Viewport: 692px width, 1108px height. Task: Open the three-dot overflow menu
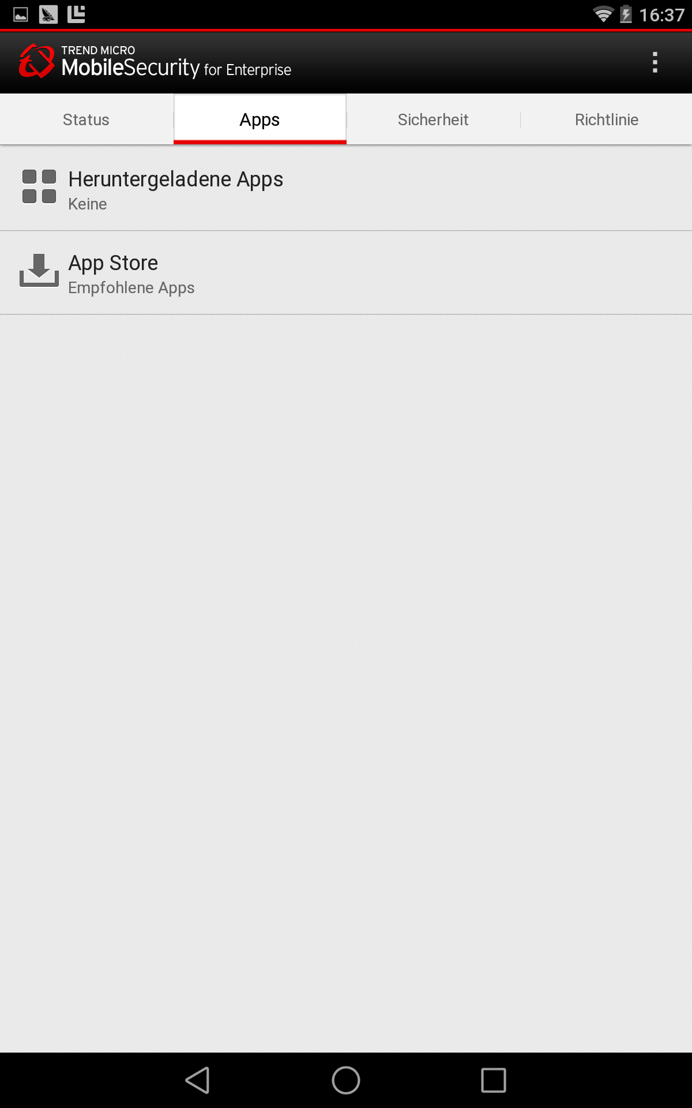click(655, 62)
